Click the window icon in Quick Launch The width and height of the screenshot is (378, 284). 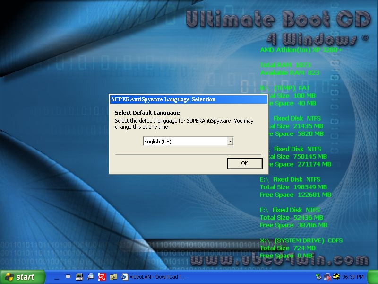(68, 276)
